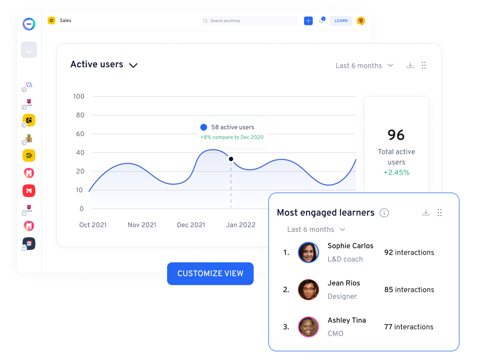The width and height of the screenshot is (482, 361).
Task: Open the Home dashboard icon
Action: pos(29,49)
